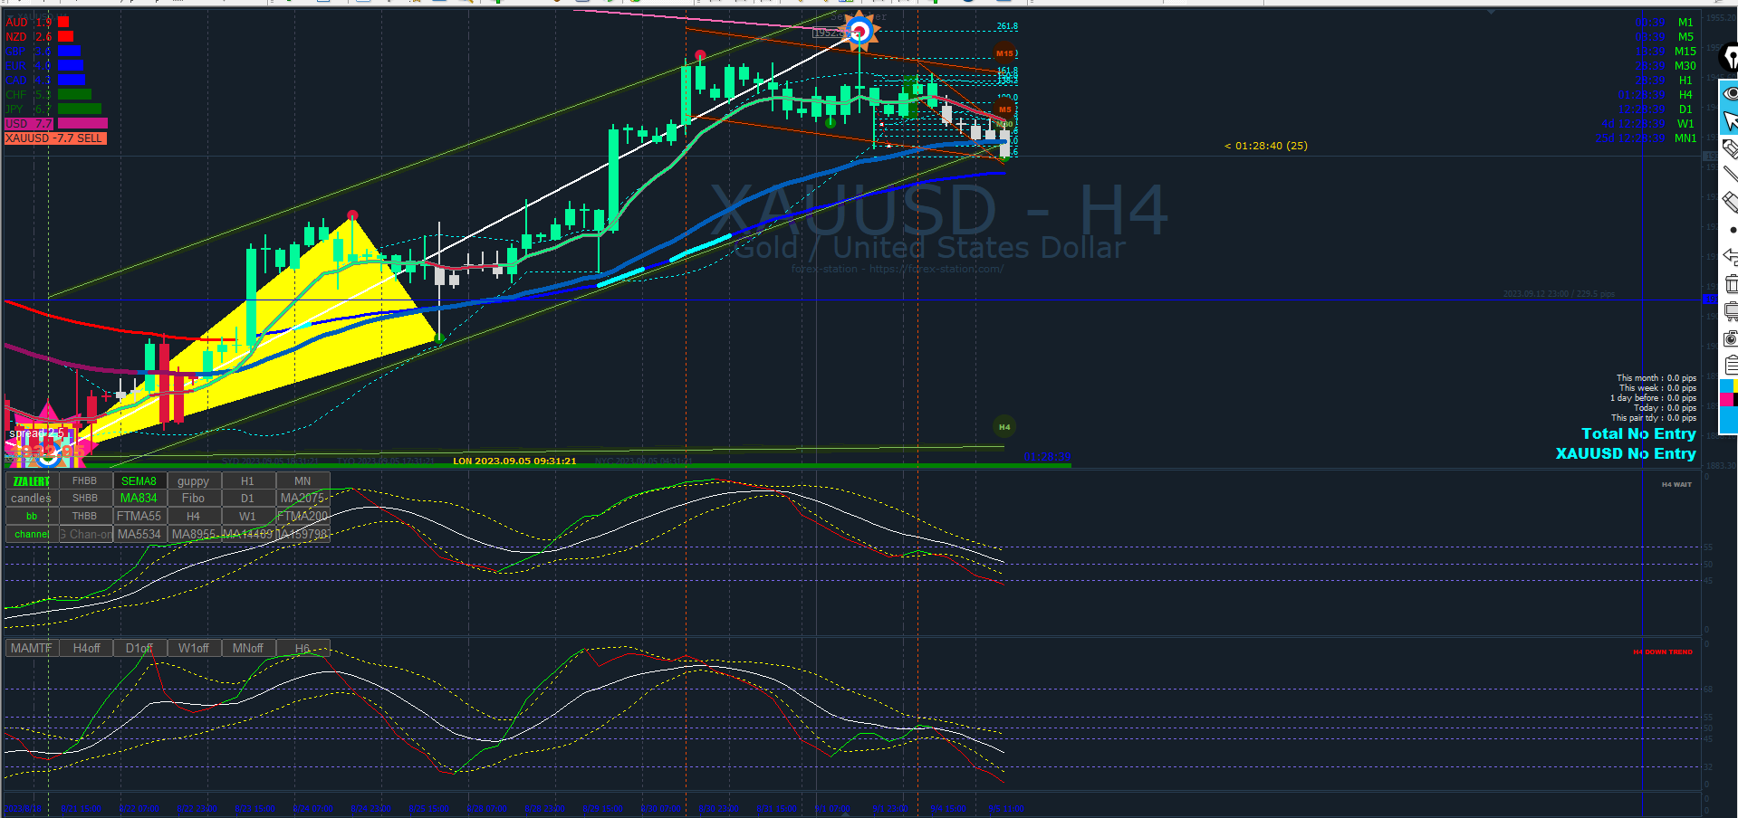Toggle the bb indicator button
The image size is (1738, 818).
click(x=32, y=516)
